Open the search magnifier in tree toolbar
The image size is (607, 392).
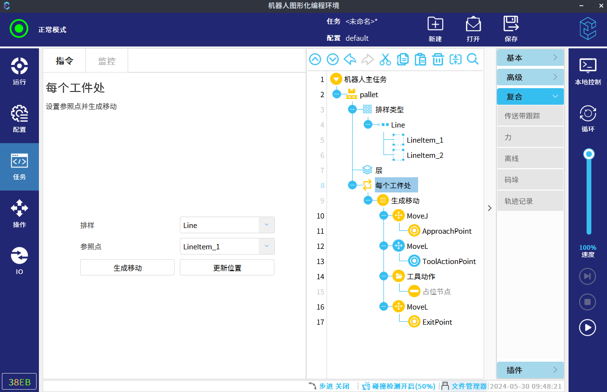click(473, 59)
